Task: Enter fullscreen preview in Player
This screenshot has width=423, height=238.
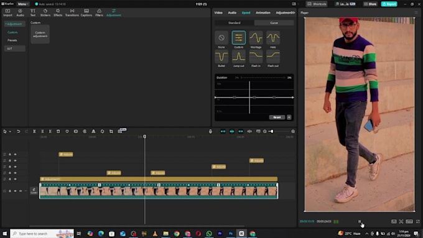Action: click(x=418, y=222)
